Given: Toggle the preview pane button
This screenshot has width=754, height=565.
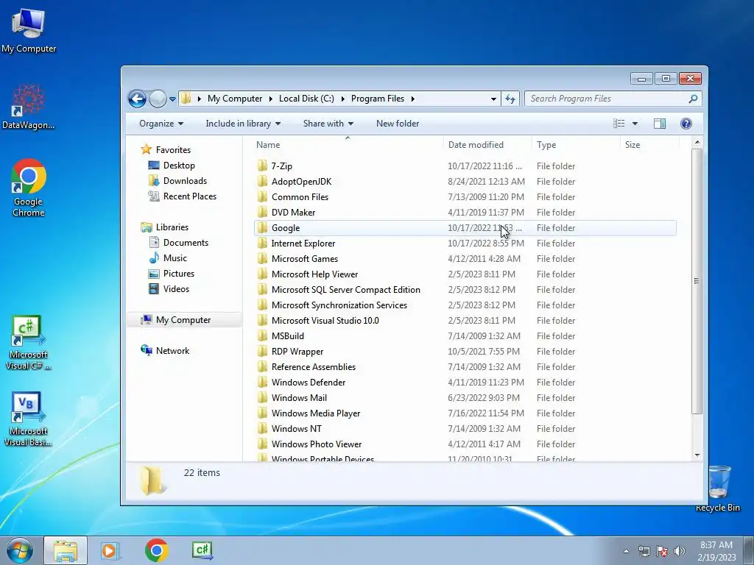Looking at the screenshot, I should 660,124.
